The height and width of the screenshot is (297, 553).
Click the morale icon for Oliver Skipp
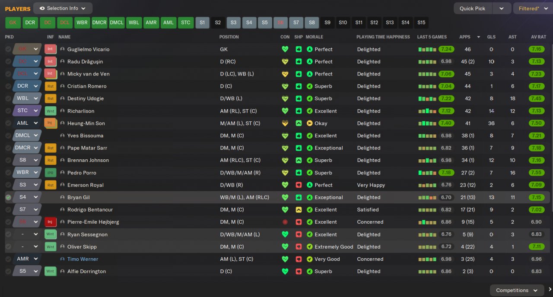(x=309, y=247)
